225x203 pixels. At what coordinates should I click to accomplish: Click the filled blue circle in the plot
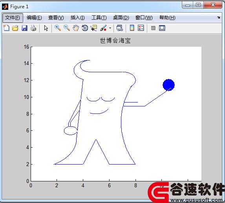pyautogui.click(x=168, y=85)
